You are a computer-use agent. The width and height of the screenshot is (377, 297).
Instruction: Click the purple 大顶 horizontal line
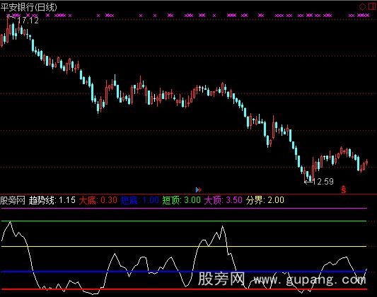pyautogui.click(x=184, y=209)
